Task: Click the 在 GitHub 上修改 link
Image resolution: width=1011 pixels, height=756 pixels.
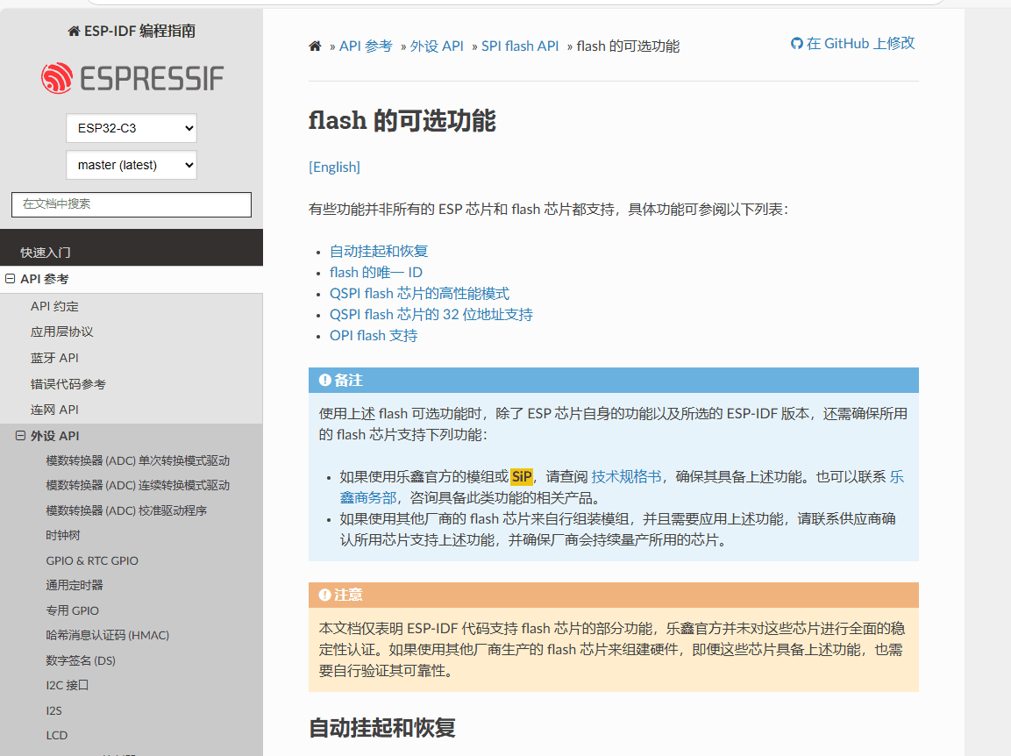Action: pos(852,43)
